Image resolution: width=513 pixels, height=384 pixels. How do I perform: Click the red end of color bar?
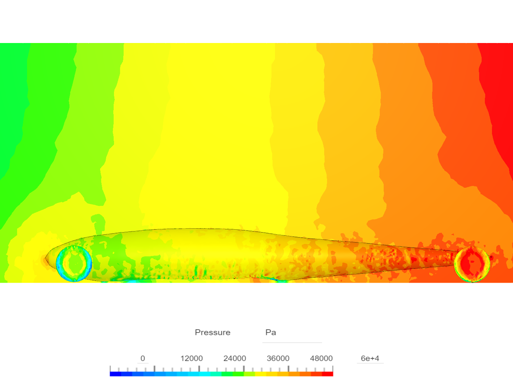pos(328,374)
